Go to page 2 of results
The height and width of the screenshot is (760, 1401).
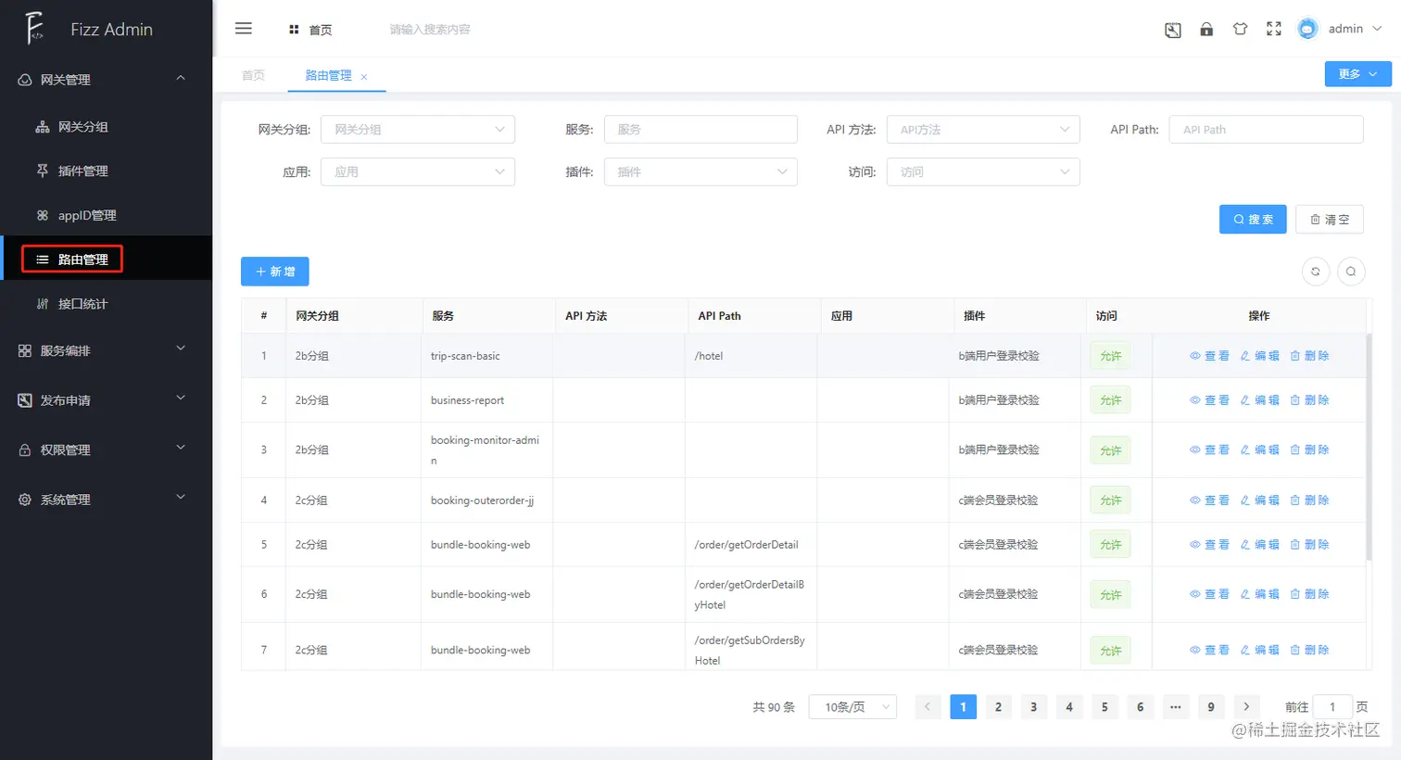[x=998, y=707]
